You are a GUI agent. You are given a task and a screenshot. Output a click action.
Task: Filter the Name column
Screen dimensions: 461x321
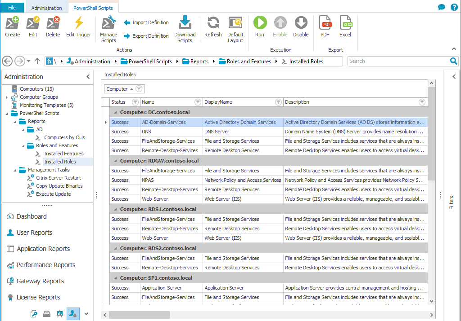coord(198,102)
